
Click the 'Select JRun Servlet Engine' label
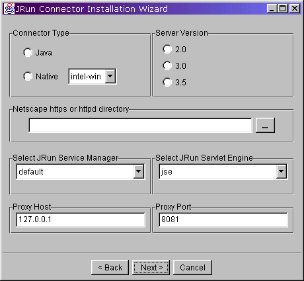[x=204, y=158]
